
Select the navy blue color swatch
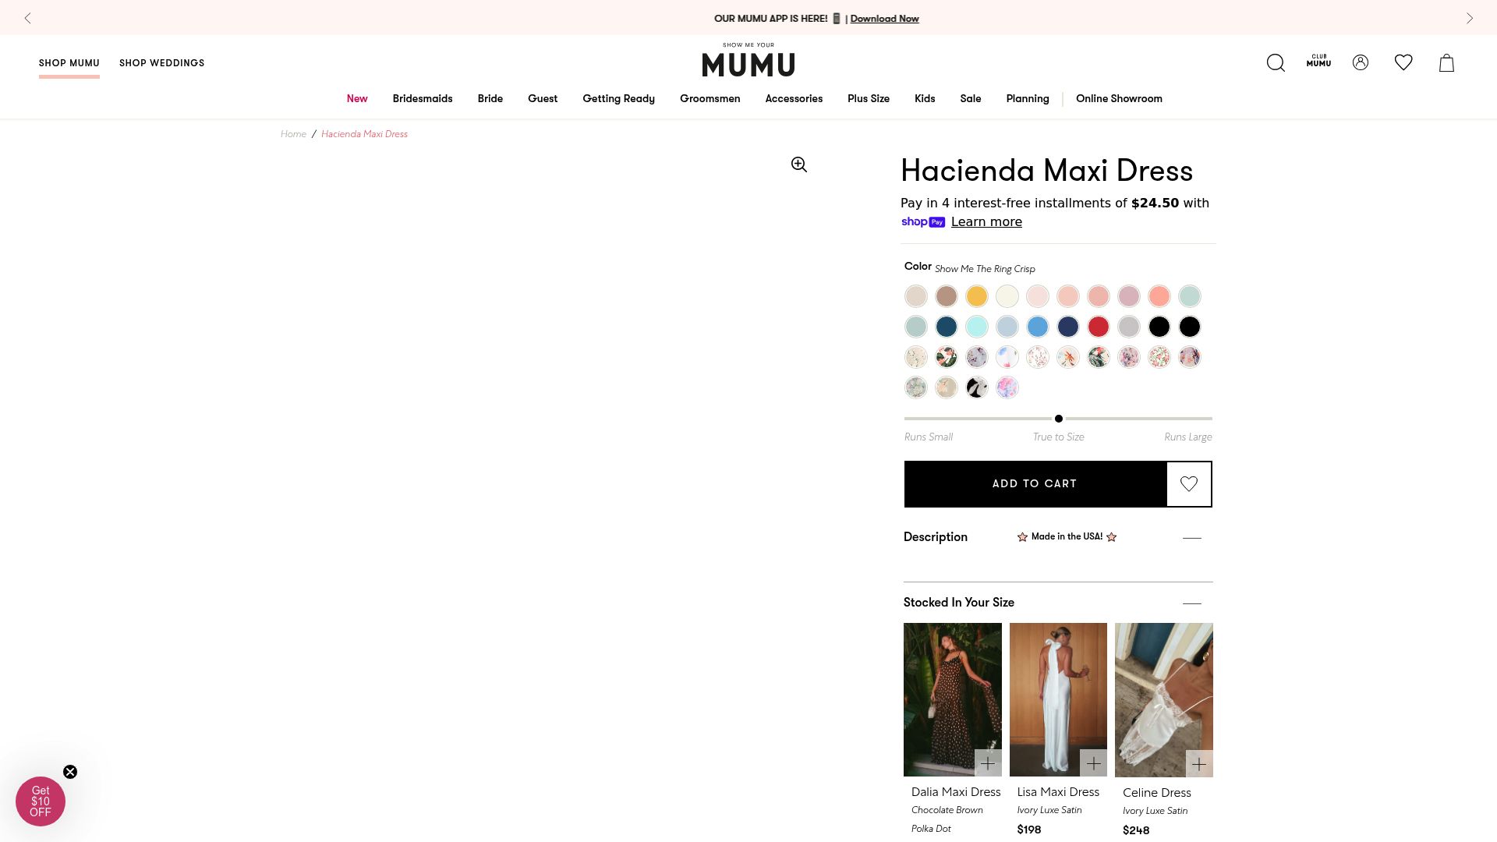[x=1068, y=327]
